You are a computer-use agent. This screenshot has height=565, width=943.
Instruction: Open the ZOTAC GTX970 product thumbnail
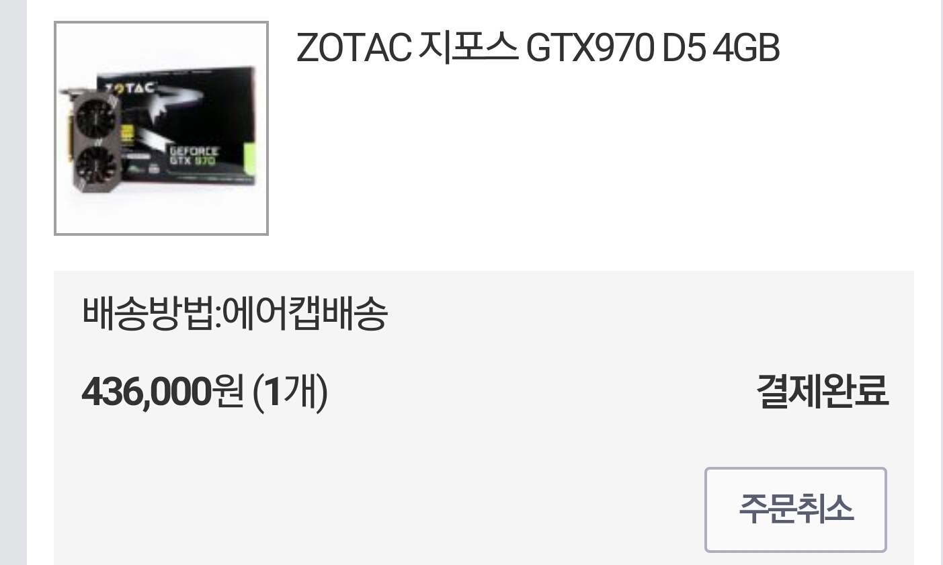point(161,128)
